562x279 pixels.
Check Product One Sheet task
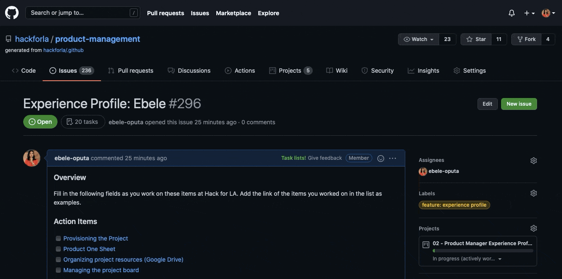pyautogui.click(x=58, y=249)
